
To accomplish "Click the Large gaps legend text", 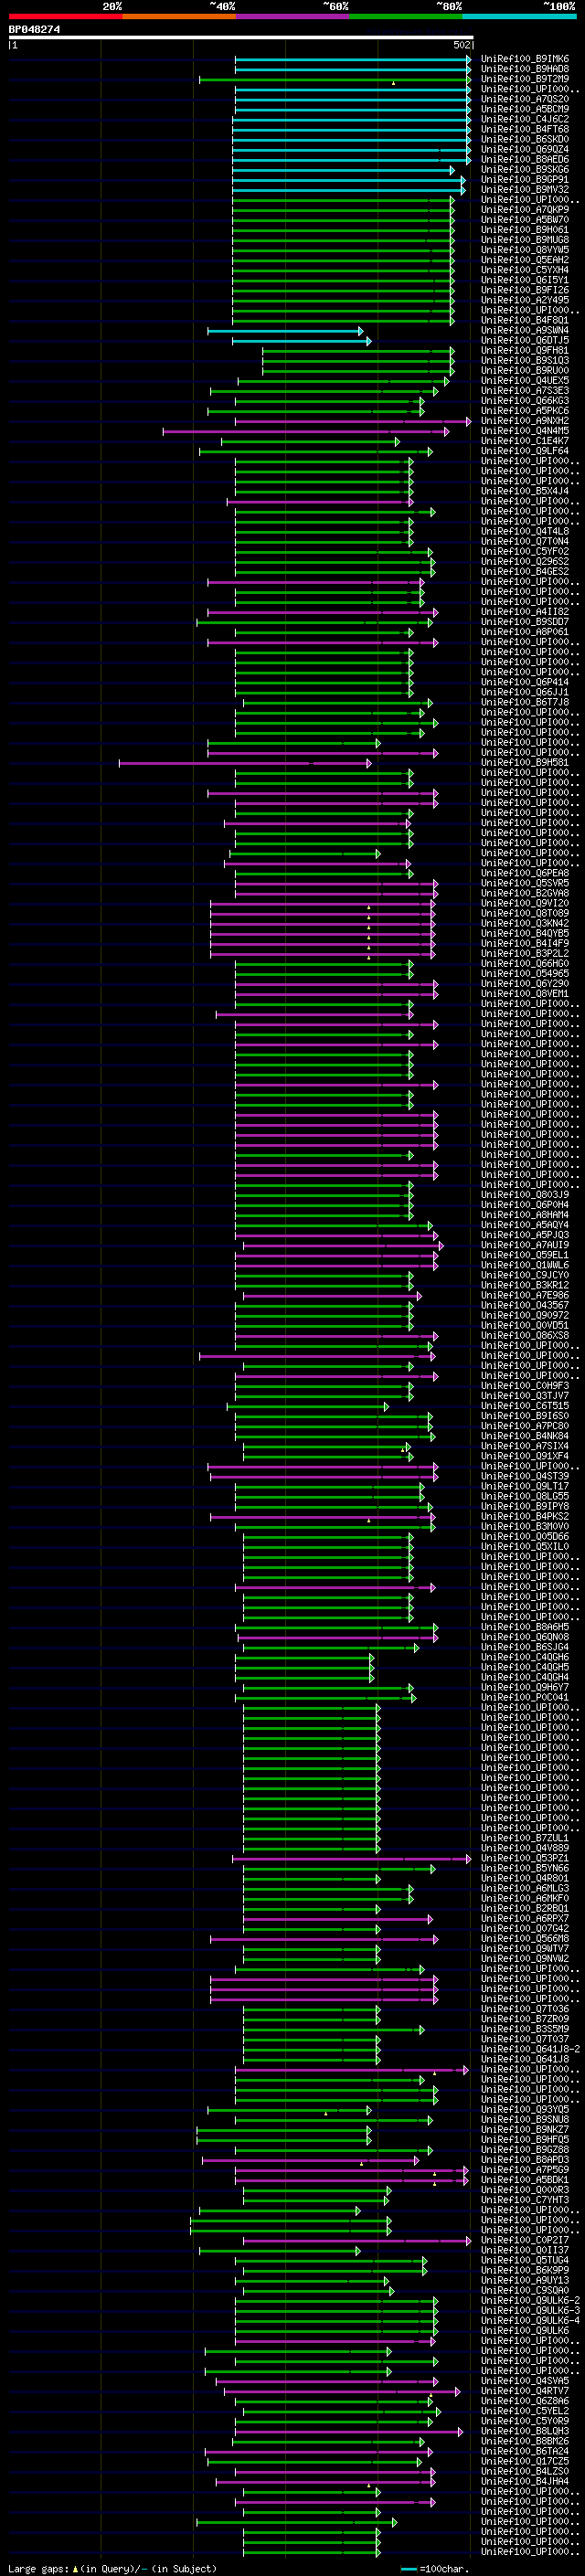I will 112,2569.
